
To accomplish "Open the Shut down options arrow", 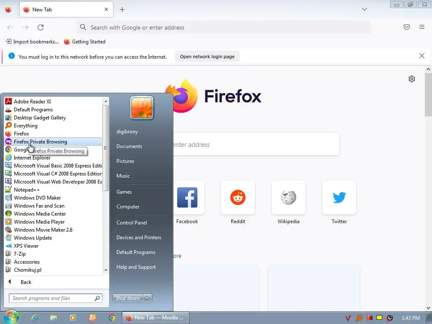I will click(147, 298).
